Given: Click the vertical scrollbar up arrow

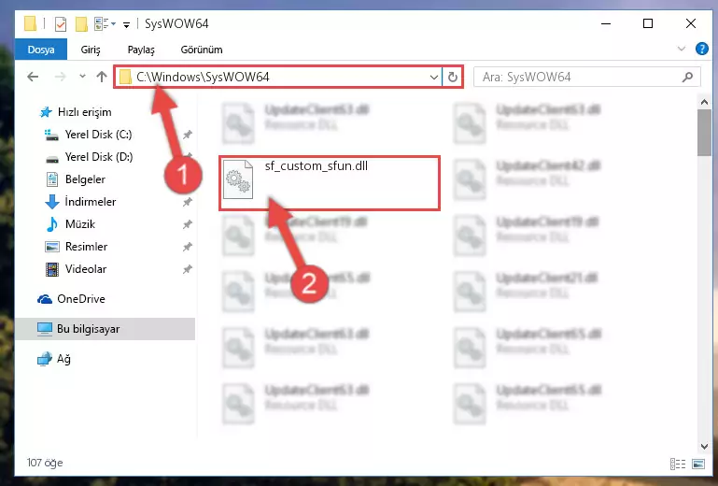Looking at the screenshot, I should coord(704,102).
